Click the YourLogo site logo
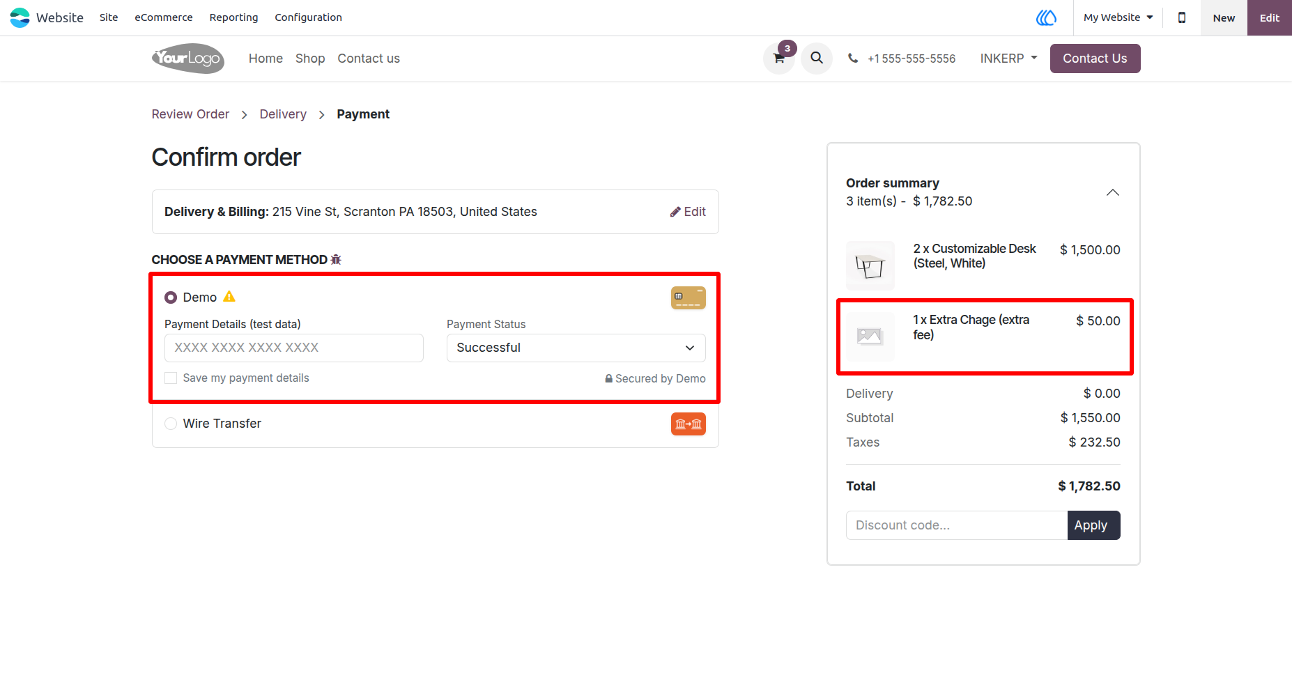This screenshot has height=673, width=1292. pos(188,59)
